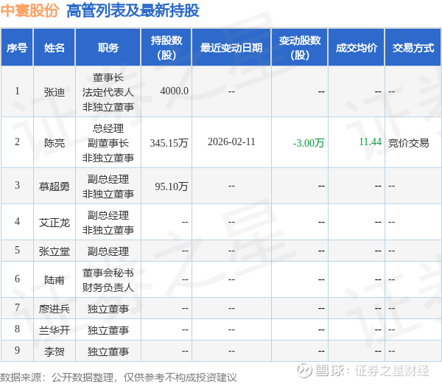Click 副总经理 in 慕超勇's row
The width and height of the screenshot is (442, 384).
(108, 179)
